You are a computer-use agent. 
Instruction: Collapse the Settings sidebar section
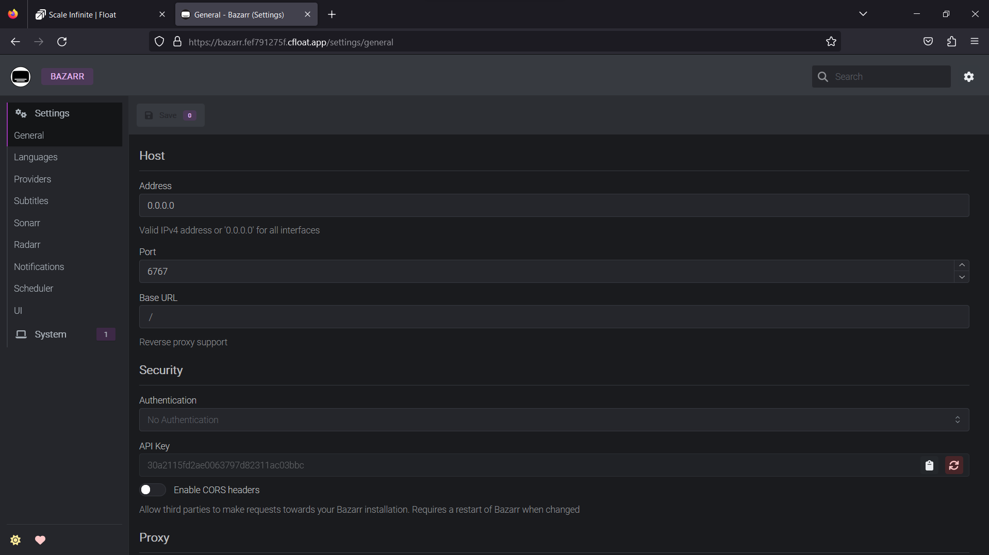pos(65,113)
